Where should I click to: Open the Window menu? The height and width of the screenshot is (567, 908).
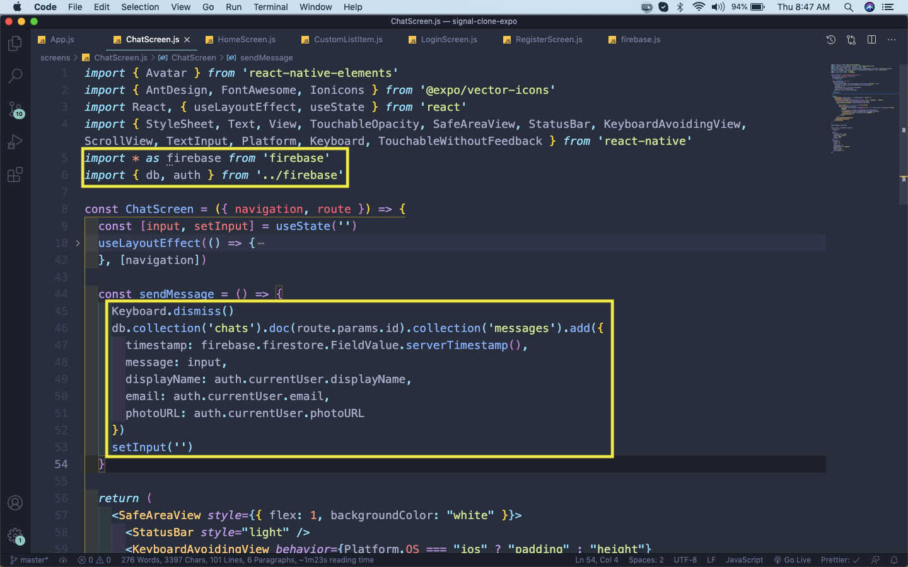[315, 7]
